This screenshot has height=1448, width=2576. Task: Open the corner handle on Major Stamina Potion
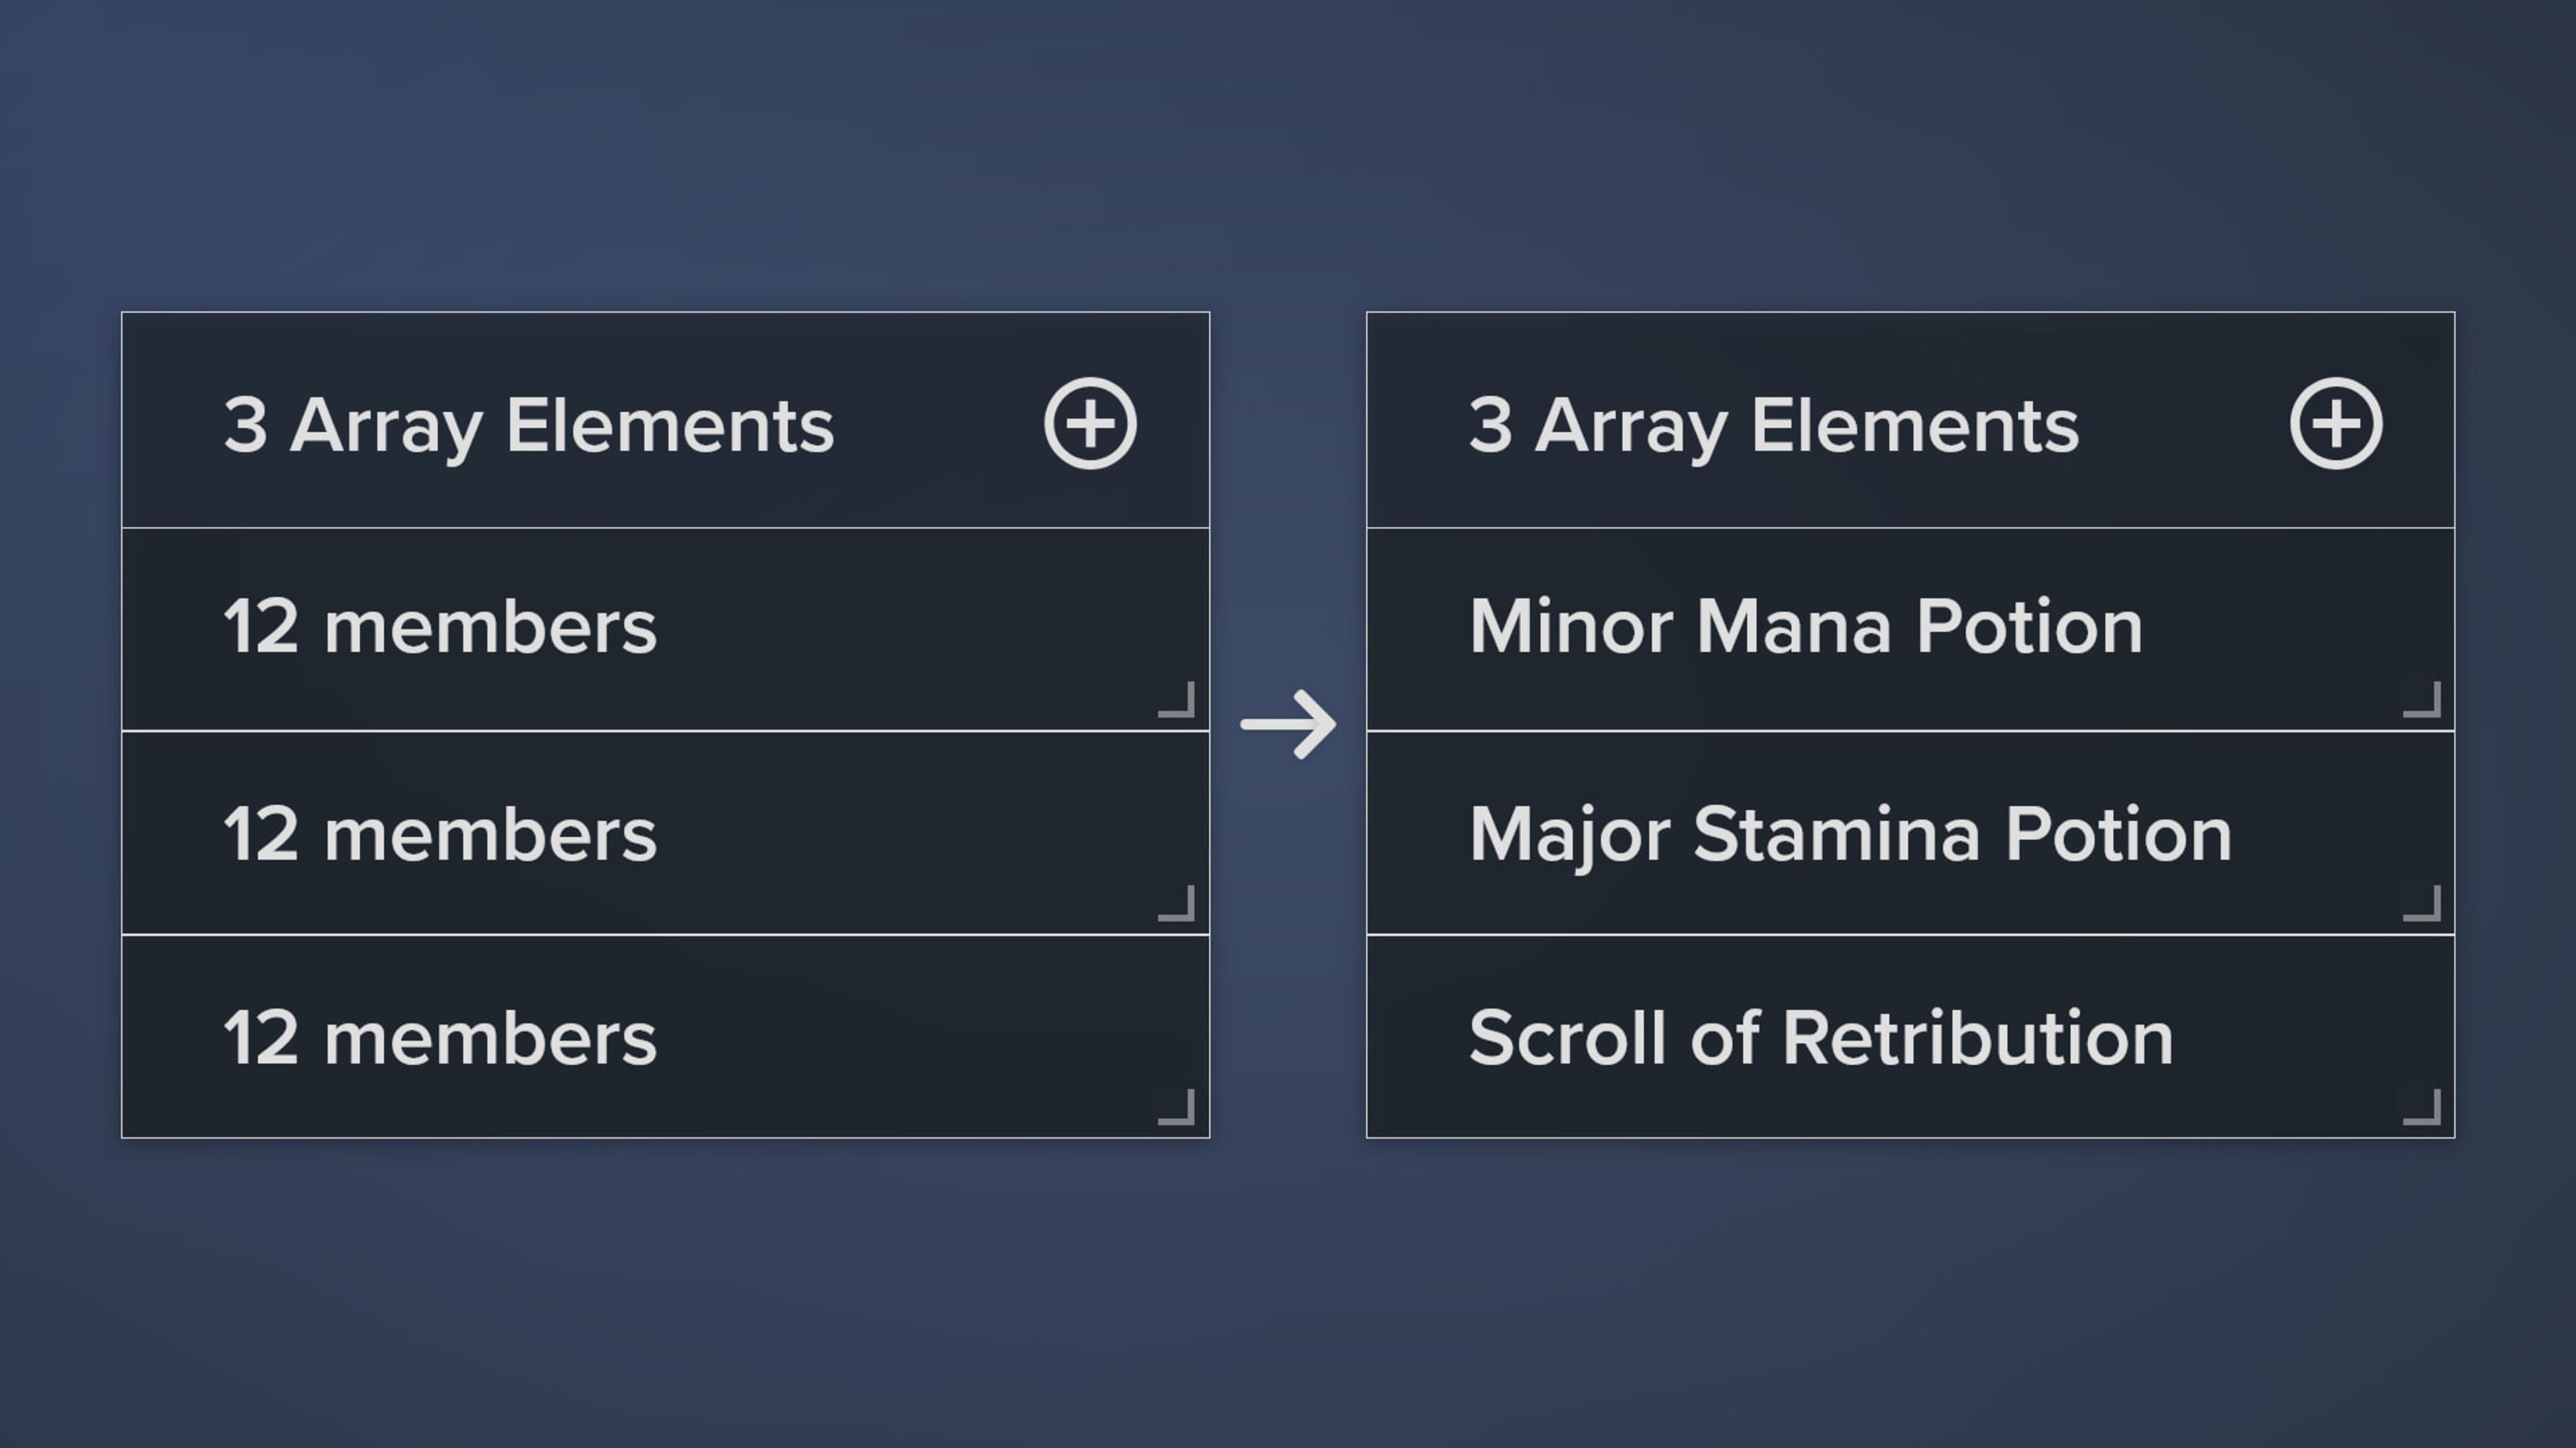[x=2424, y=904]
